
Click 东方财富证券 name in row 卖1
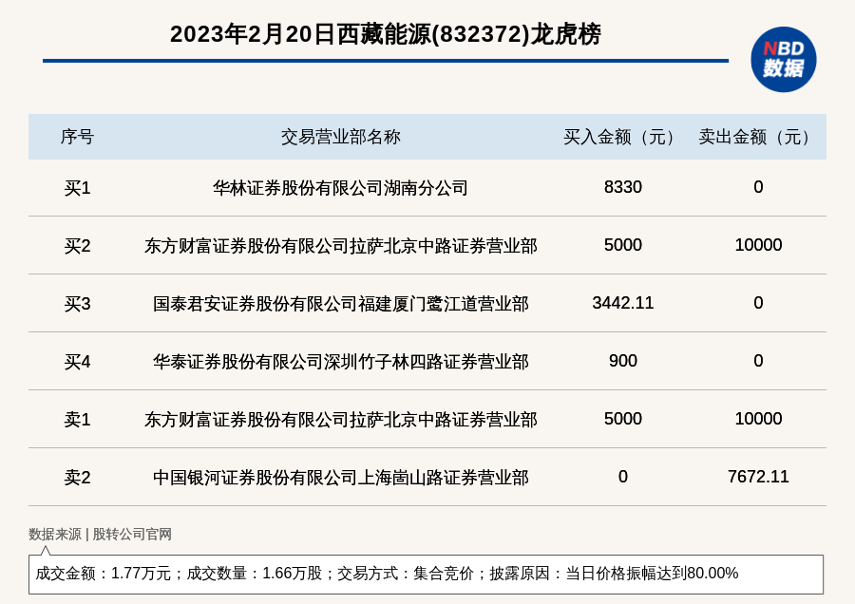coord(341,419)
